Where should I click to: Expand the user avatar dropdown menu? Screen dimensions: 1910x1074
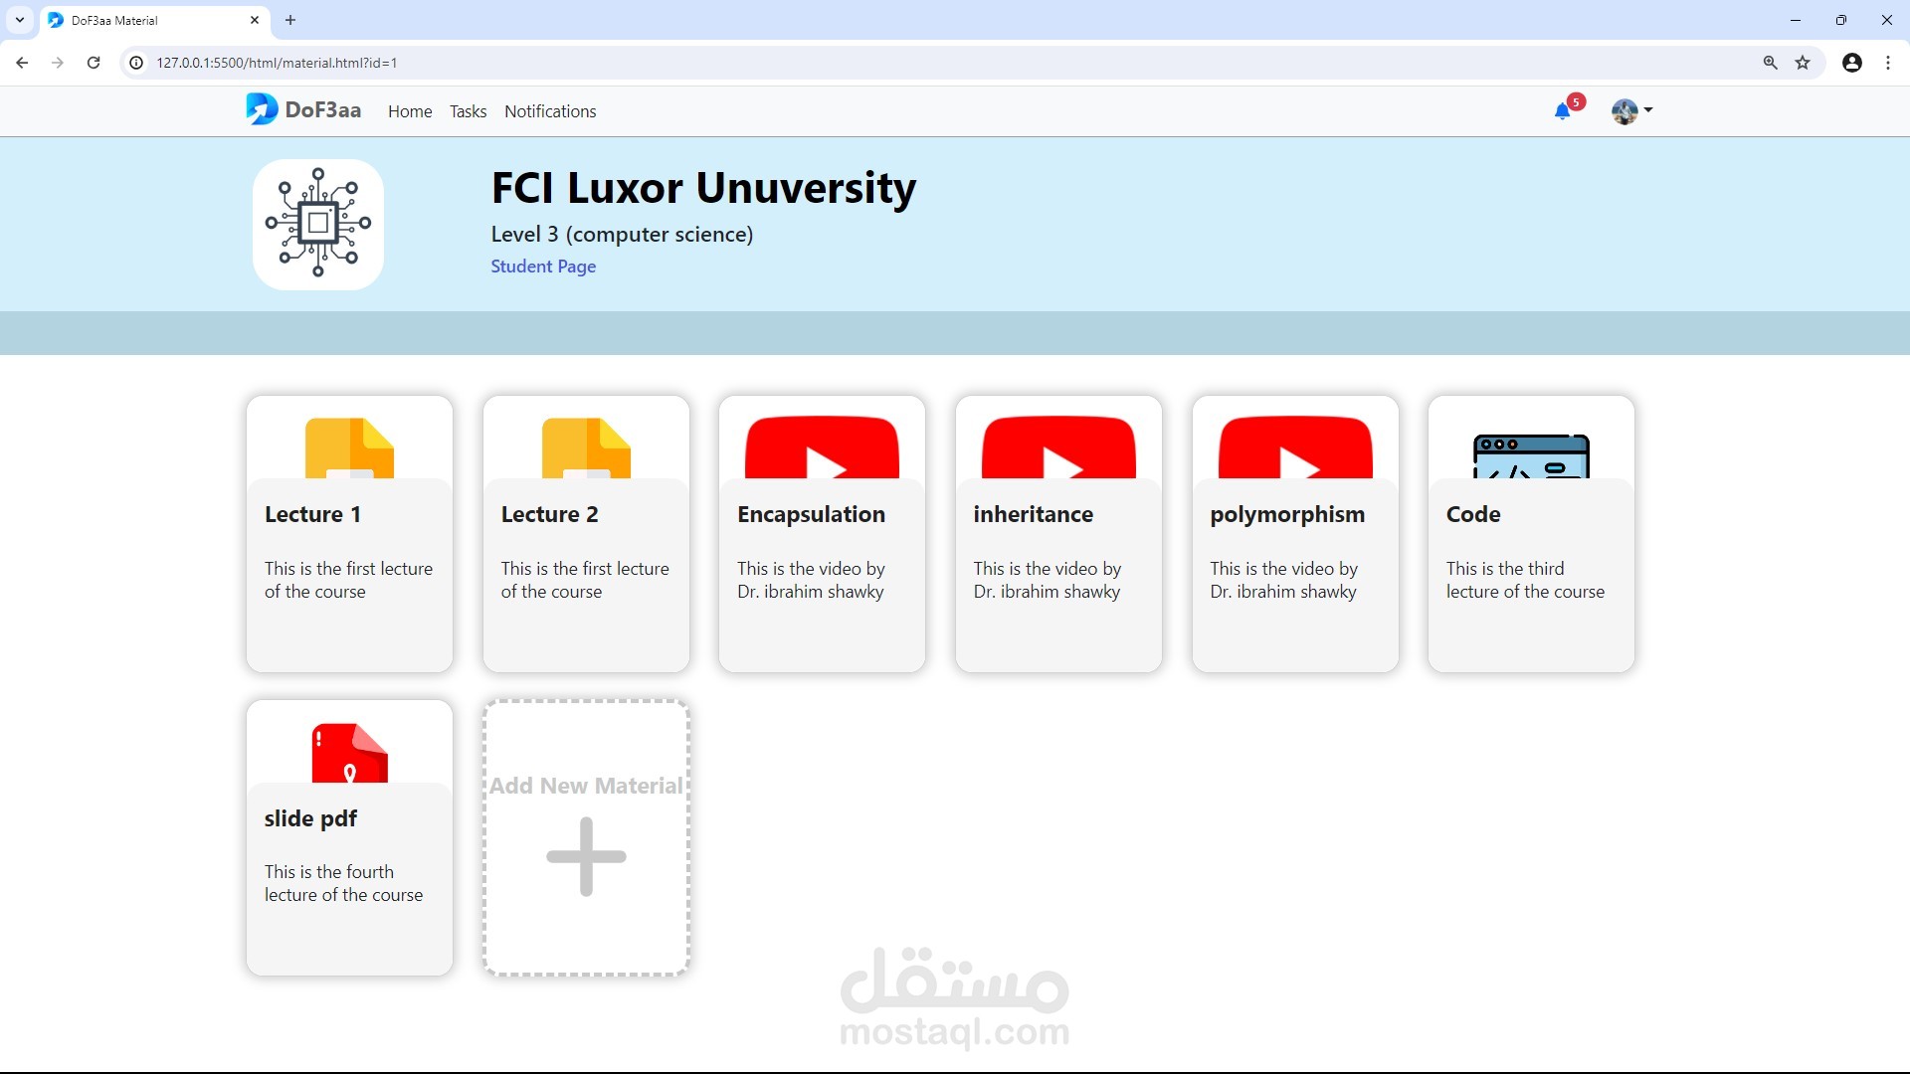1631,111
